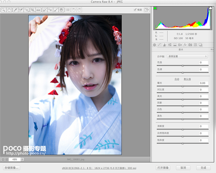This screenshot has width=216, height=173.
Task: Rotate image clockwise
Action: tap(79, 10)
